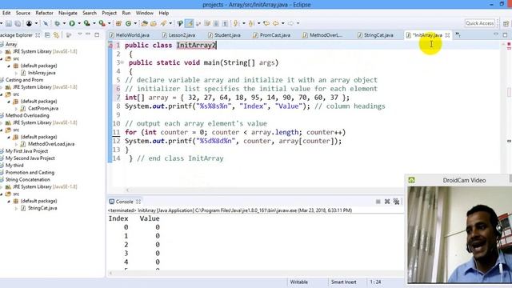Switch to the Lesson2.java tab
The height and width of the screenshot is (288, 512).
click(x=179, y=35)
